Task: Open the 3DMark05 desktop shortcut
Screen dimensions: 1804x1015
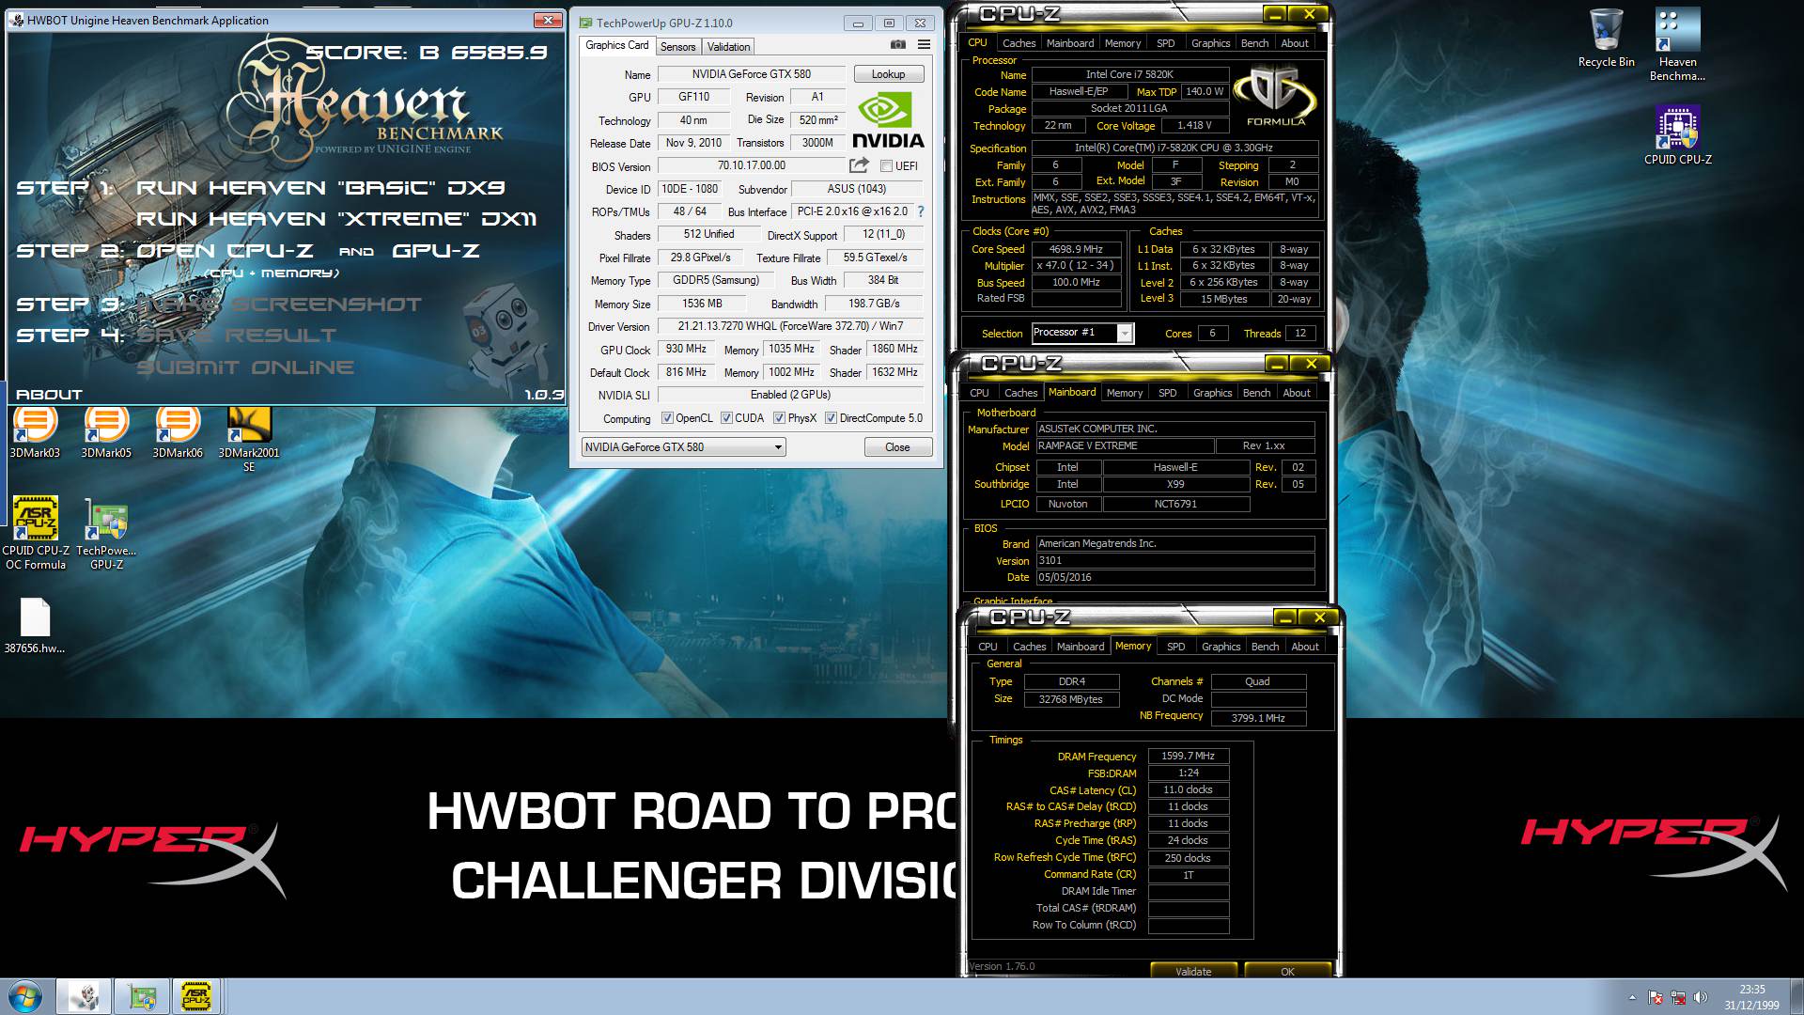Action: (106, 432)
